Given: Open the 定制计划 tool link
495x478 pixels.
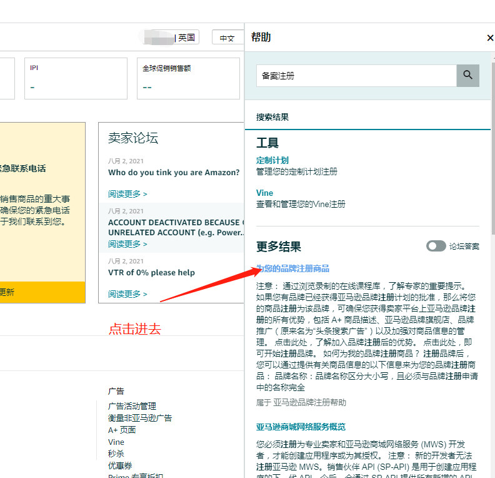Looking at the screenshot, I should click(272, 161).
